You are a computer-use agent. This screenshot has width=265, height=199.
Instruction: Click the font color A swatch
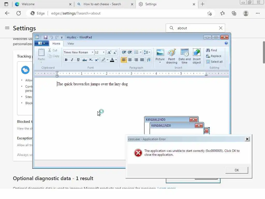[x=112, y=60]
